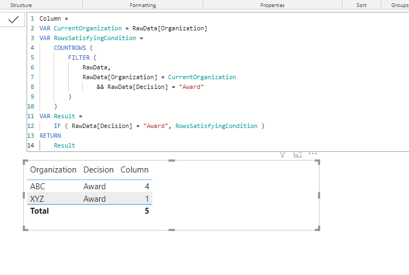The image size is (409, 275).
Task: Click the value 4 in the ABC row
Action: pos(147,187)
